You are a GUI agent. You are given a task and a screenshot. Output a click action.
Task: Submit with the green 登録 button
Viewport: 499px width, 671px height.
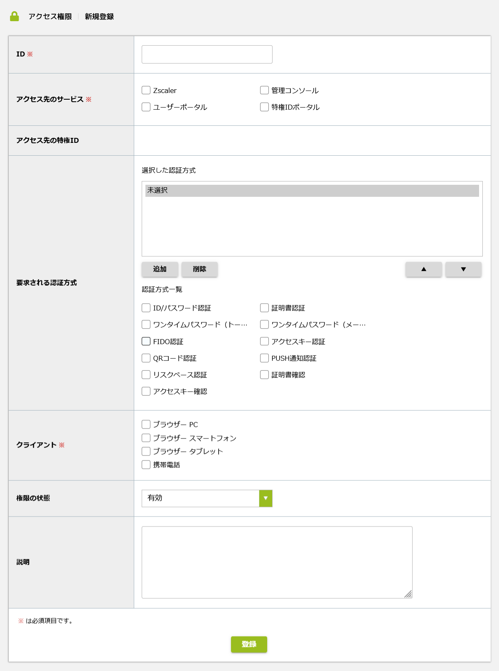pyautogui.click(x=249, y=644)
